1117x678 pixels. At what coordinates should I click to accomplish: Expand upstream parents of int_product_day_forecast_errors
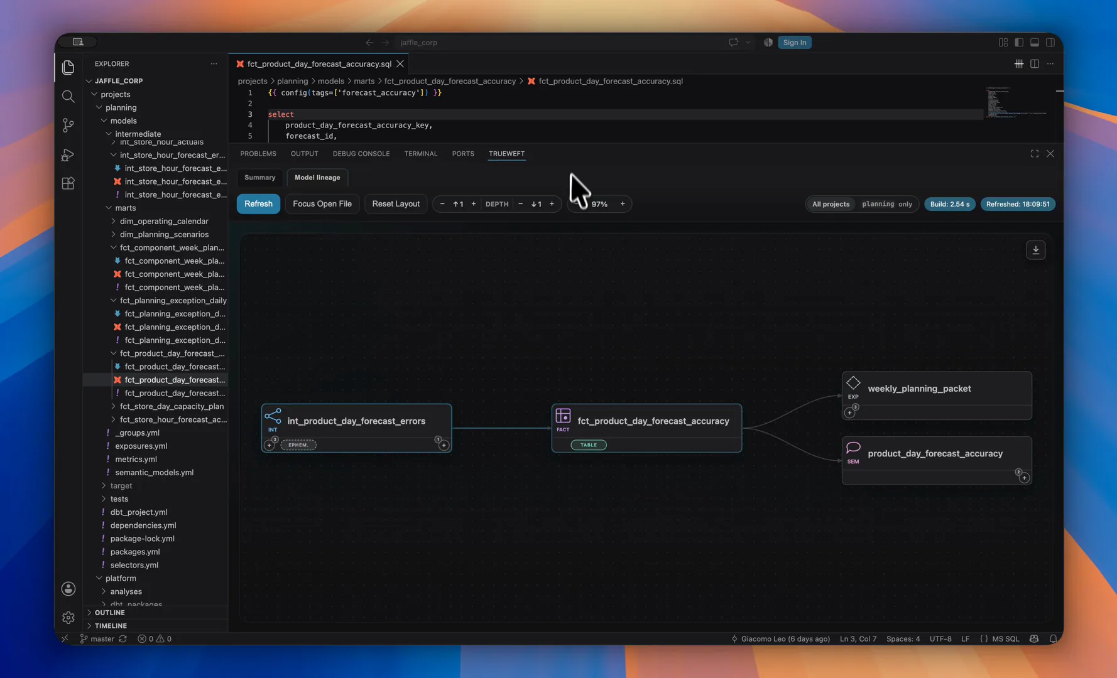pos(270,445)
